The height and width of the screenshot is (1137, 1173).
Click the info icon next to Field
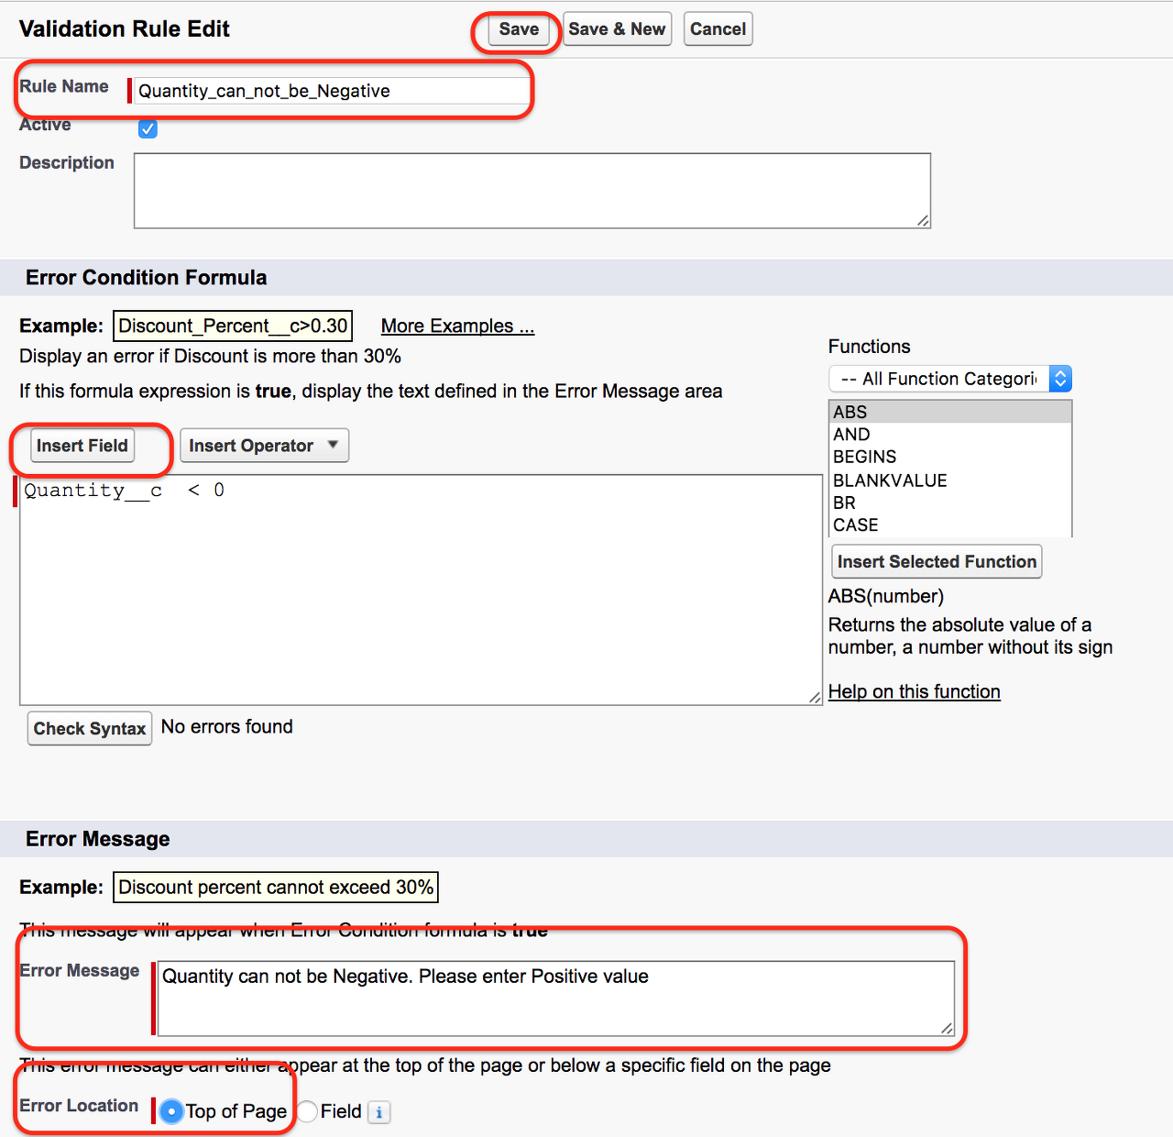click(x=379, y=1112)
